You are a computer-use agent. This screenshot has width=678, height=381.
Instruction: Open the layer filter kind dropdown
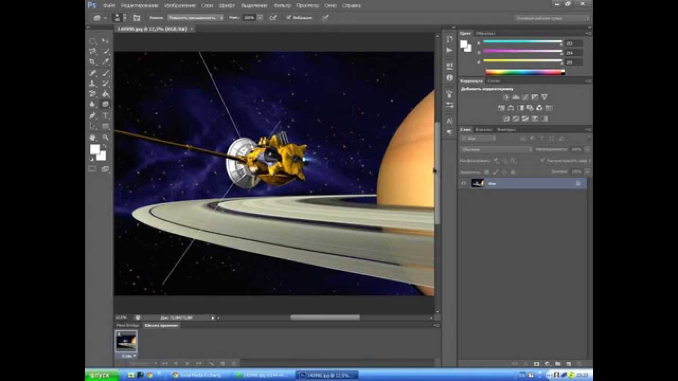[478, 138]
